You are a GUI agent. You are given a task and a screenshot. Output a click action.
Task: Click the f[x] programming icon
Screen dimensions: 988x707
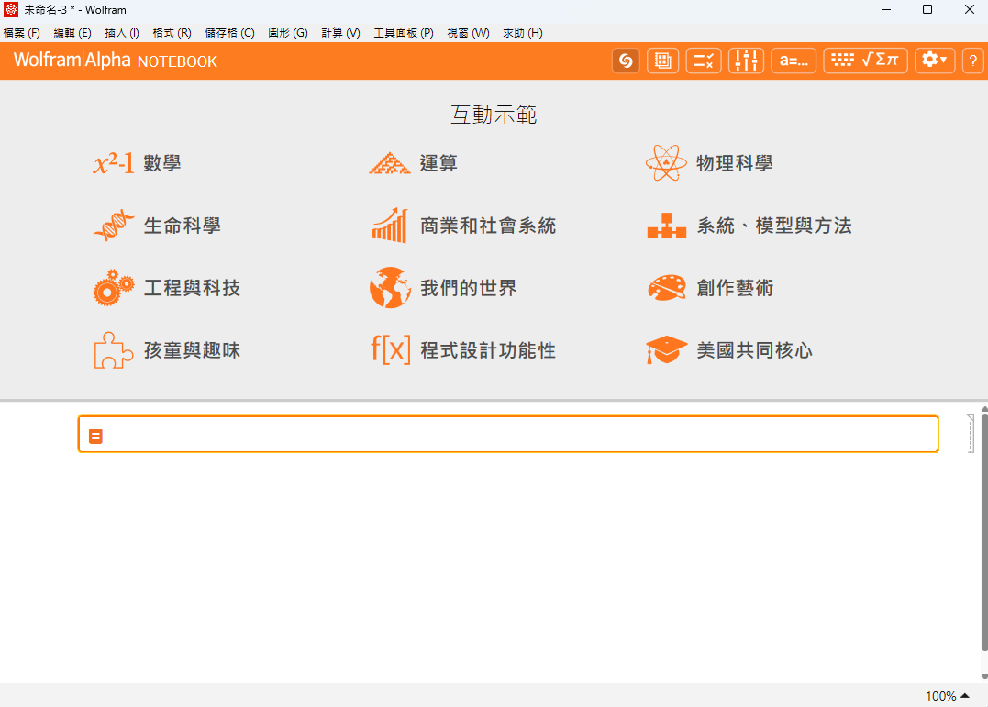pyautogui.click(x=391, y=349)
